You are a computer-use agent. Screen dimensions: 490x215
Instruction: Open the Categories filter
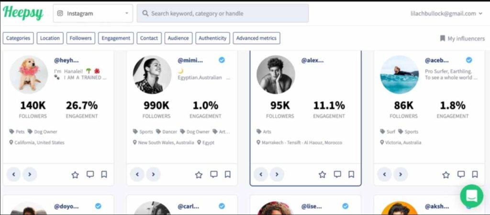[x=18, y=38]
